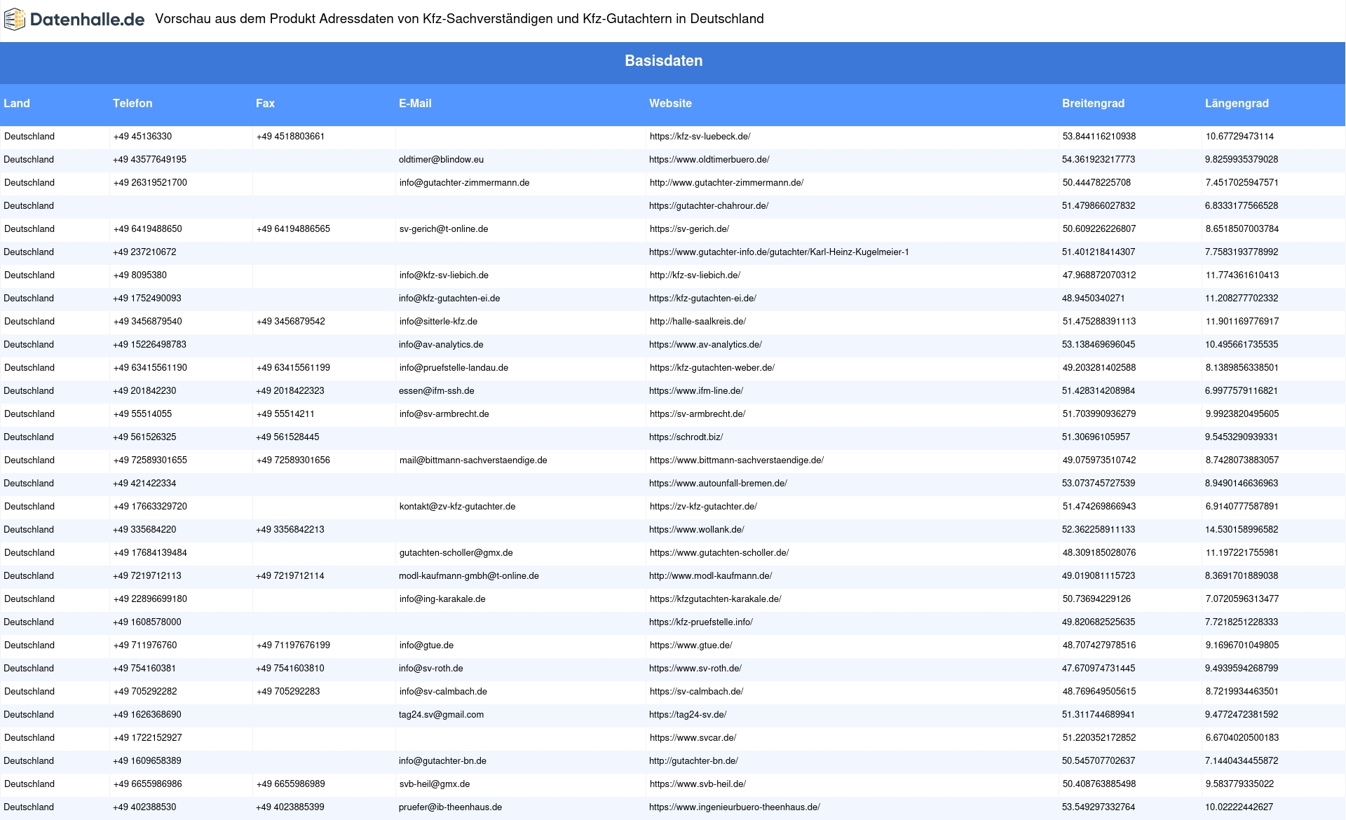Open the Karl-Heinz-Kugelmeier-1 gutachter-info link

[779, 252]
